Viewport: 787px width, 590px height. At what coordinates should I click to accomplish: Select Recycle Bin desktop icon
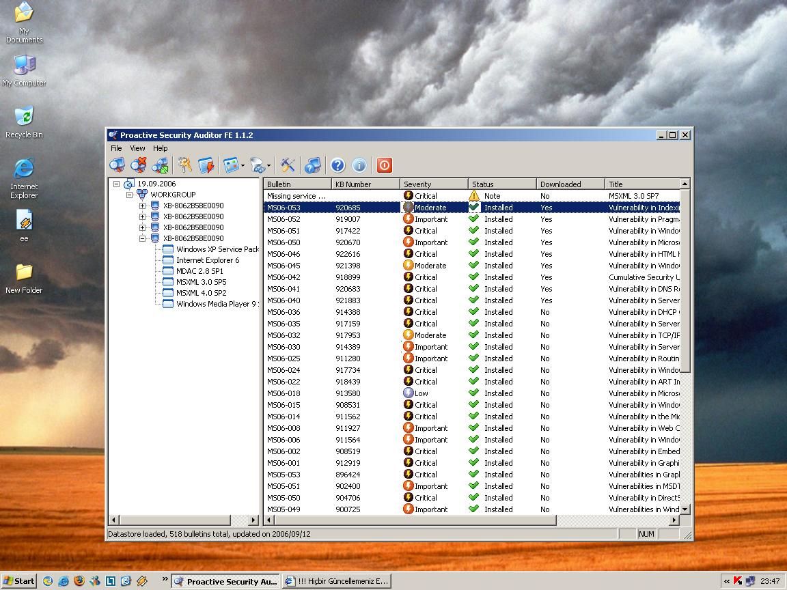point(24,122)
